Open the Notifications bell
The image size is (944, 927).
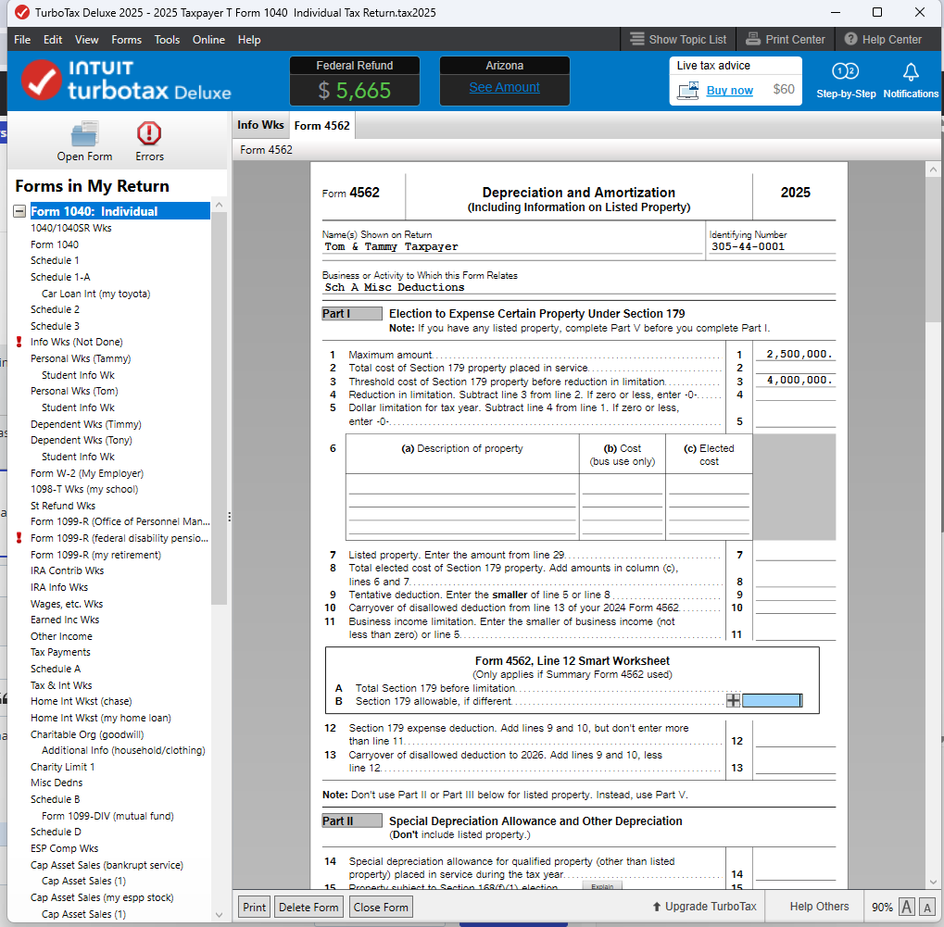pos(911,72)
